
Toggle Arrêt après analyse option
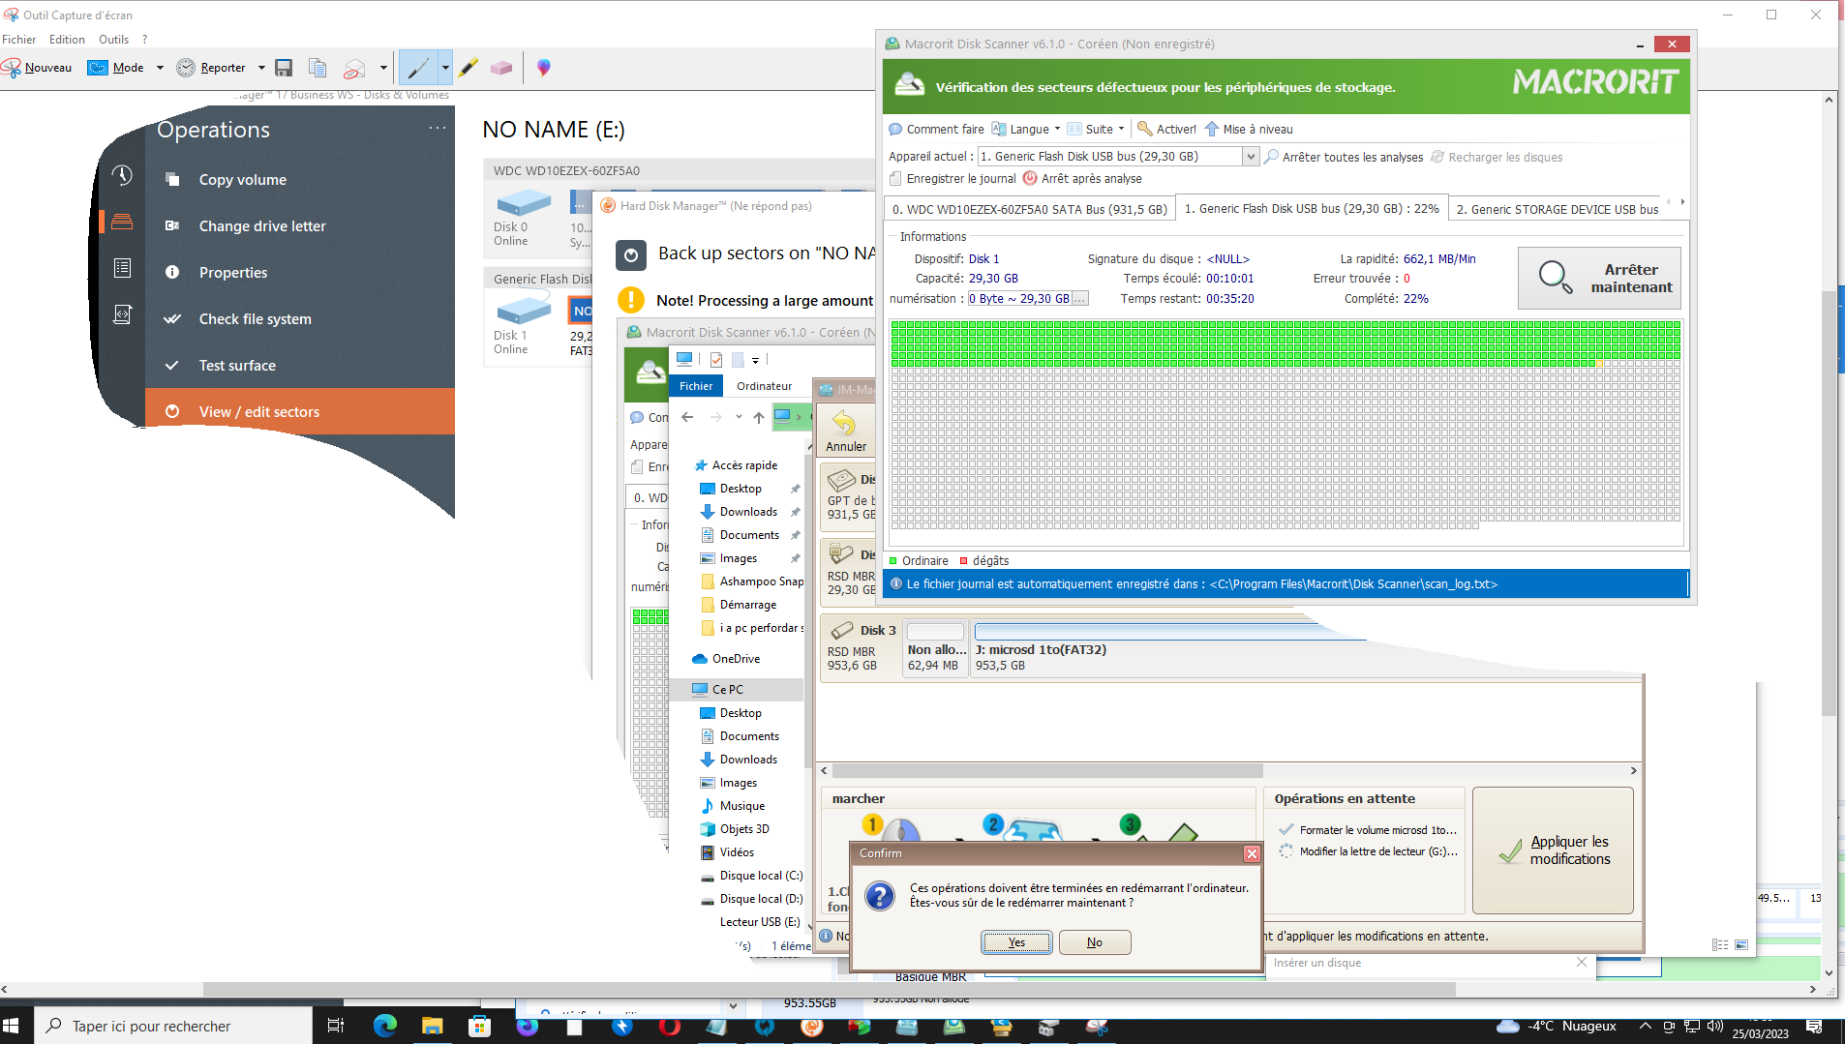1082,179
